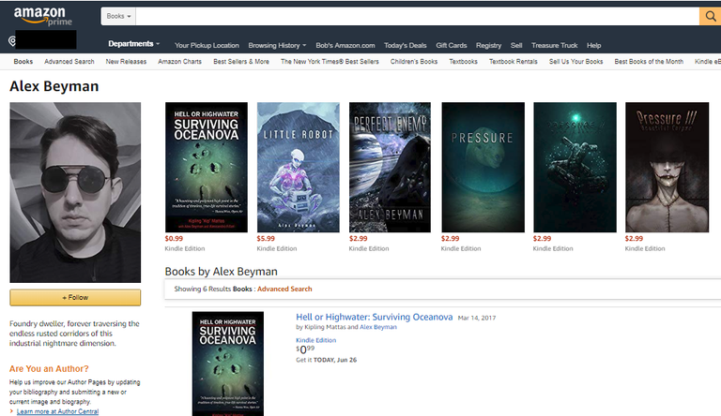
Task: Open the Help page
Action: click(x=593, y=45)
